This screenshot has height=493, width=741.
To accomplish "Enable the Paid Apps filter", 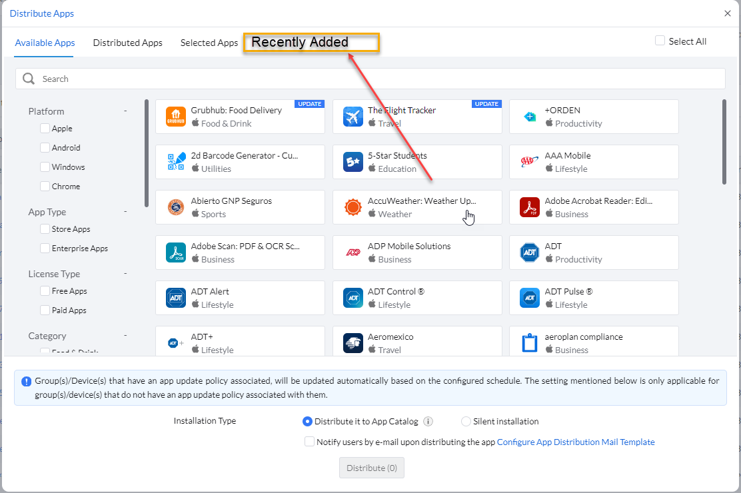I will [x=45, y=310].
